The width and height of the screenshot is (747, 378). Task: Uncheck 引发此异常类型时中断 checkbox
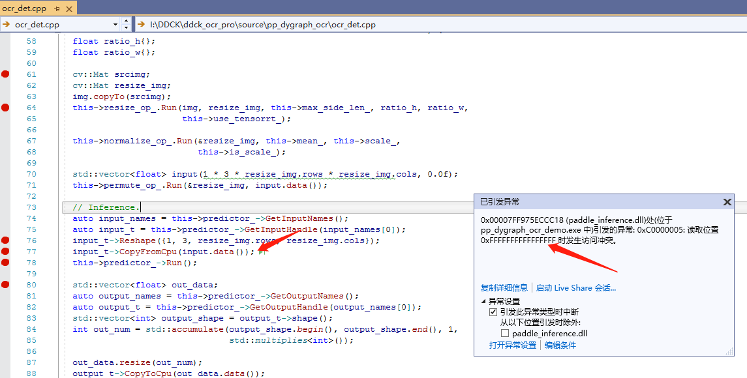point(493,312)
